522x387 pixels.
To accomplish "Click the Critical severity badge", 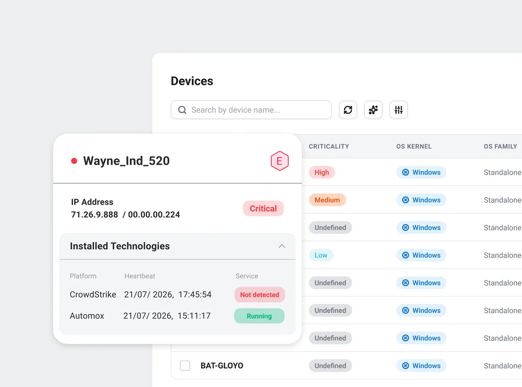I will (263, 208).
